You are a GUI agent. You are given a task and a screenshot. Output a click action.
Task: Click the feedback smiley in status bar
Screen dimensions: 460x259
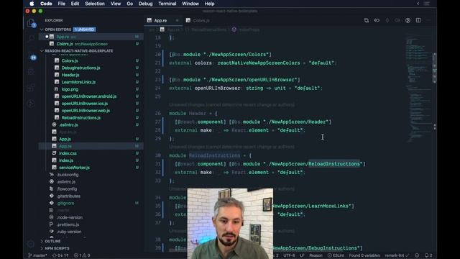tap(417, 255)
